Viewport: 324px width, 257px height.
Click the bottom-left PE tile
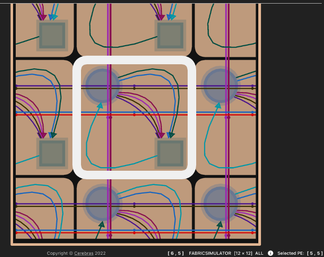pyautogui.click(x=45, y=208)
